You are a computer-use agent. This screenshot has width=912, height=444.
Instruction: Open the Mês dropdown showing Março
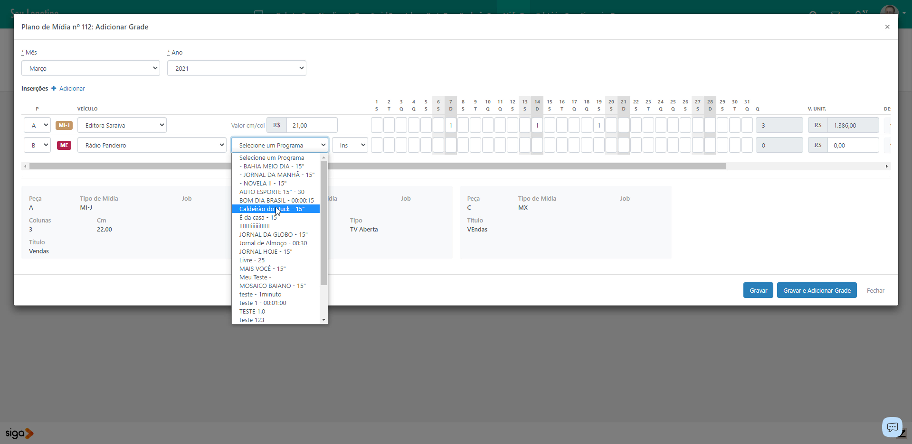[91, 68]
